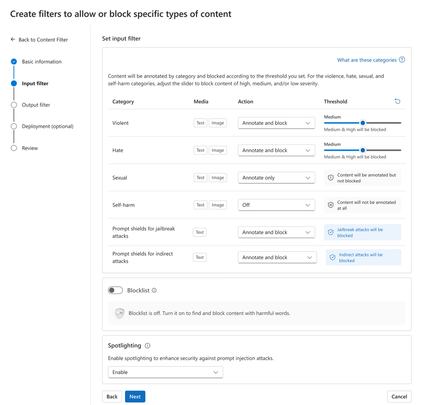Click the Violent threshold slider handle

click(x=363, y=123)
